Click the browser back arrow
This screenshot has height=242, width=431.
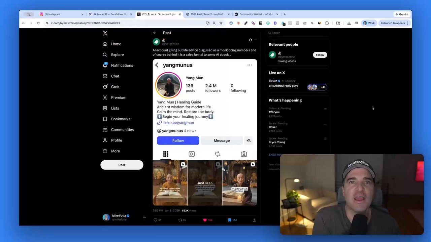click(x=23, y=23)
